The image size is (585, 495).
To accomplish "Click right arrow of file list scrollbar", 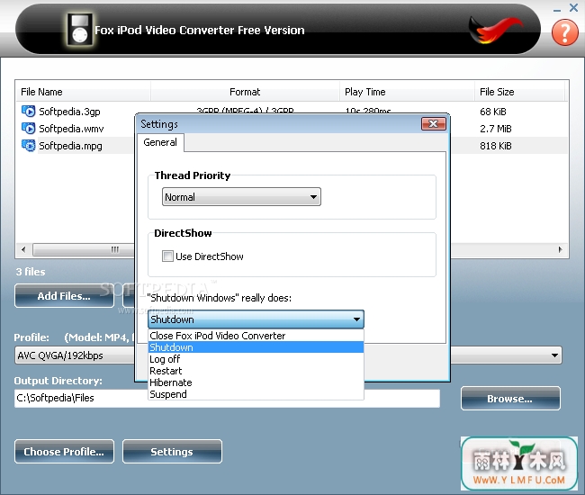I will coord(560,249).
